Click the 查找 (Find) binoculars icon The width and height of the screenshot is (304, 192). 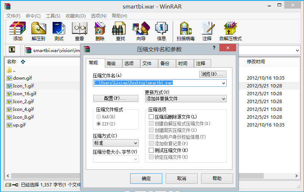119,29
